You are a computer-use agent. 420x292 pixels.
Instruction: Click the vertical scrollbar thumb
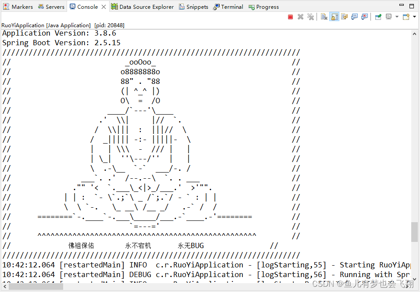point(414,232)
